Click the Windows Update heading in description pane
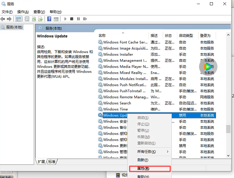 (52, 36)
